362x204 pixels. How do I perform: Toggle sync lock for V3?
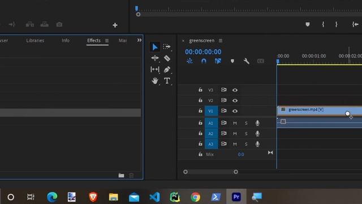click(223, 90)
